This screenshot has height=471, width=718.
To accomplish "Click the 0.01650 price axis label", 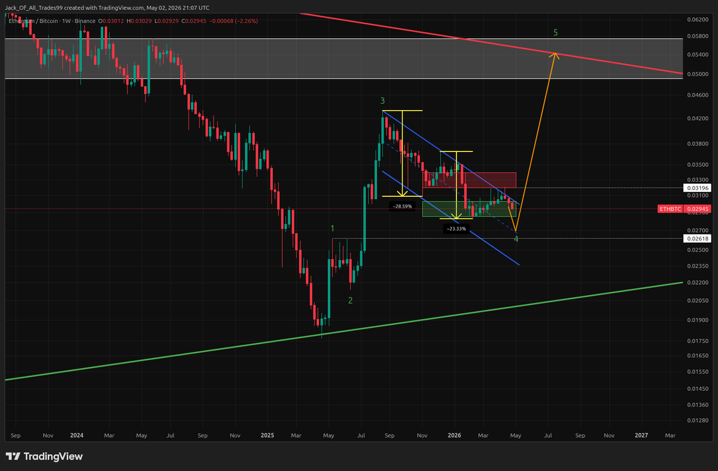I will point(697,356).
